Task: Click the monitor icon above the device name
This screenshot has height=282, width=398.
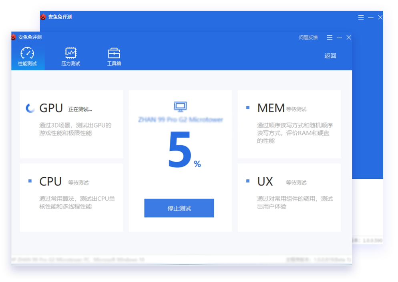Action: point(180,106)
